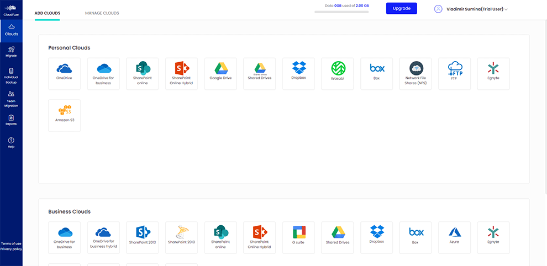Click the Business Clouds heading
Viewport: 547px width, 266px height.
(x=69, y=211)
